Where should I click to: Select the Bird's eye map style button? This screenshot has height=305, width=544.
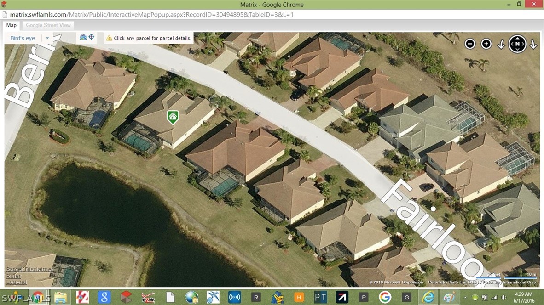click(23, 38)
